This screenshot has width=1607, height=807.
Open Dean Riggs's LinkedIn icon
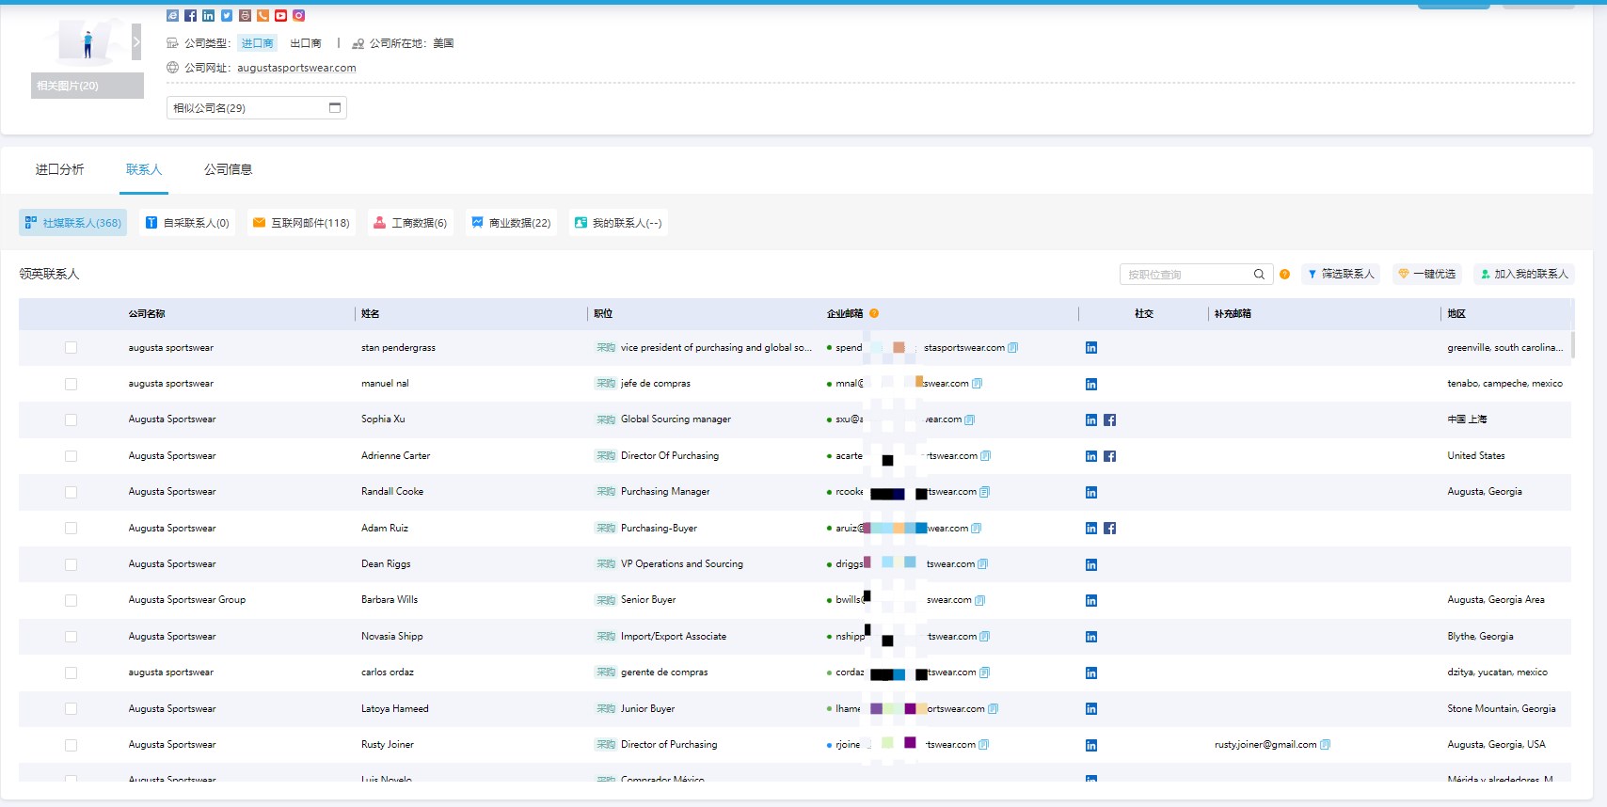(1091, 565)
